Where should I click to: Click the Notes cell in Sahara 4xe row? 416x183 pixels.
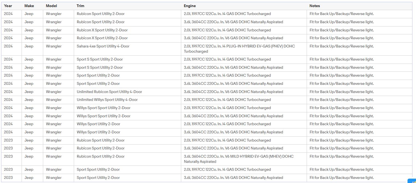click(341, 46)
